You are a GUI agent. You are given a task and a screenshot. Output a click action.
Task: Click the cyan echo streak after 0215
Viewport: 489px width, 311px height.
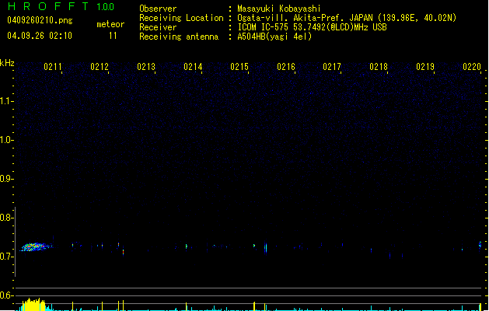(266, 248)
